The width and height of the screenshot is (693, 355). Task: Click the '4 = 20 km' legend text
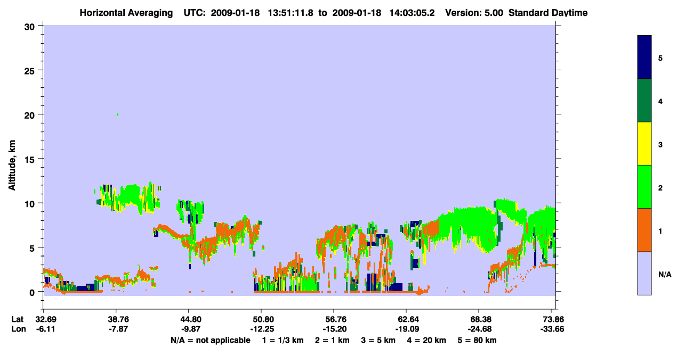(x=426, y=340)
